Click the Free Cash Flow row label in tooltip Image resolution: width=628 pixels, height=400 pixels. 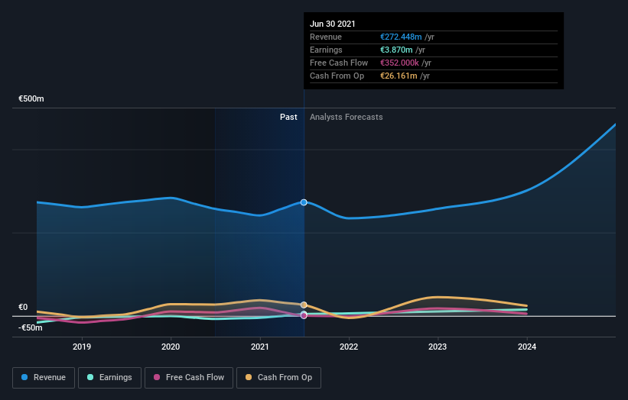click(339, 63)
